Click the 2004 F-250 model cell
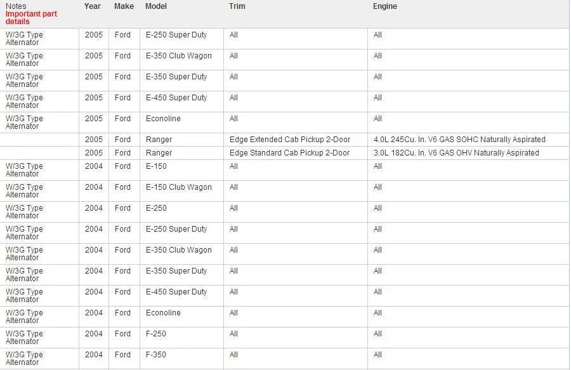Image resolution: width=571 pixels, height=370 pixels. 156,334
